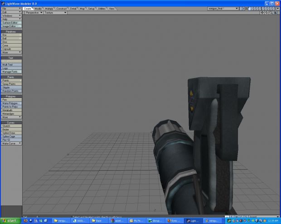
Task: Select the Disc primitive tool
Action: 11,42
